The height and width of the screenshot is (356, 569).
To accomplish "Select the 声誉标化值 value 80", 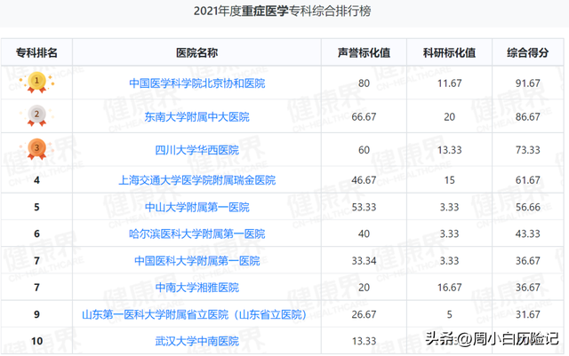I will pos(364,83).
